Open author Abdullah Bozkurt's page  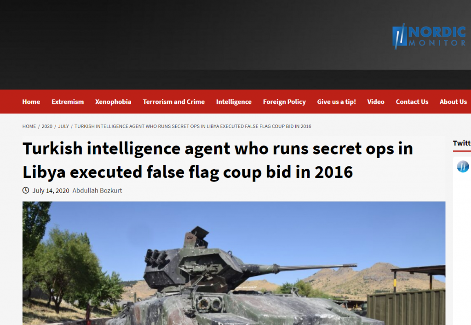click(x=97, y=191)
